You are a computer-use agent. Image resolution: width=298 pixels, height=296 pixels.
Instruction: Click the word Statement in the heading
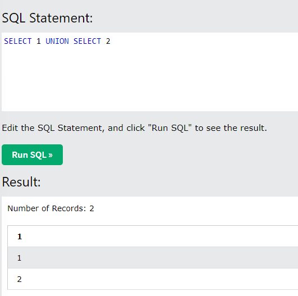click(61, 19)
